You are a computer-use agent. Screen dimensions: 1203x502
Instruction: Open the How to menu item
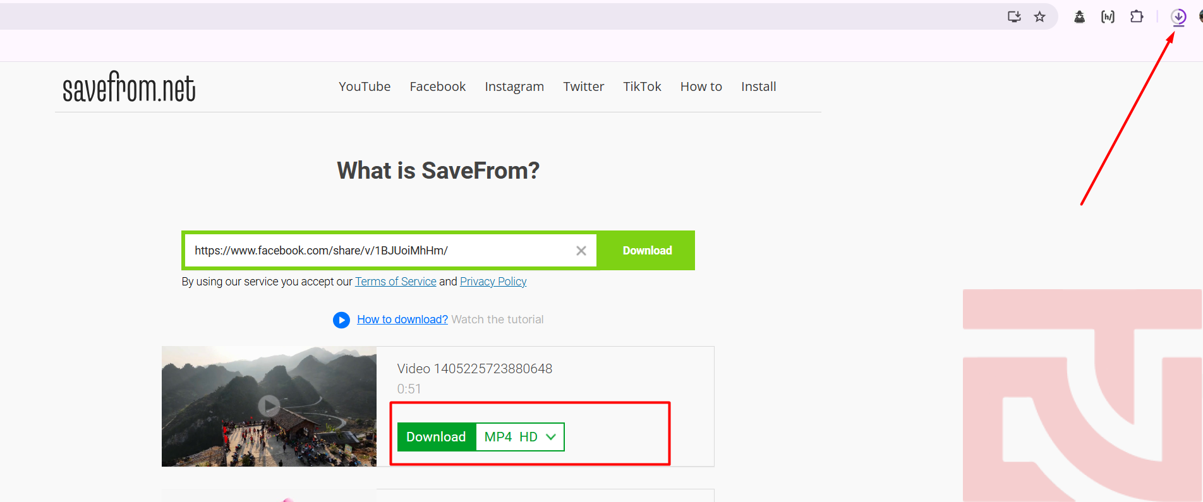(x=701, y=87)
